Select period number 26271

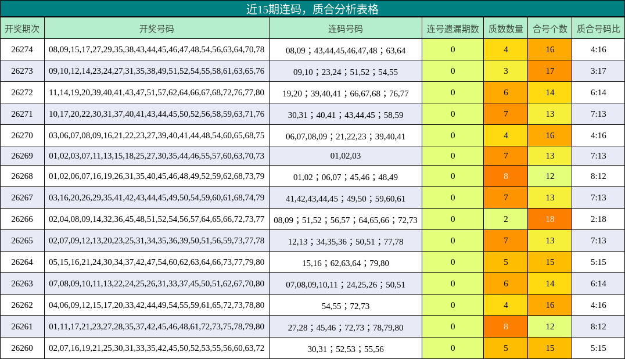point(22,114)
